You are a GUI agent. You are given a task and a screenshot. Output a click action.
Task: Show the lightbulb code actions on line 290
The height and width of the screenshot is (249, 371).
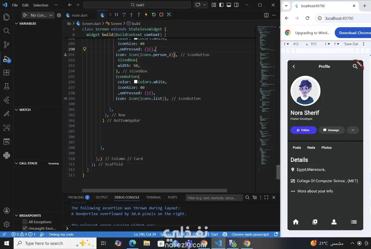[85, 49]
